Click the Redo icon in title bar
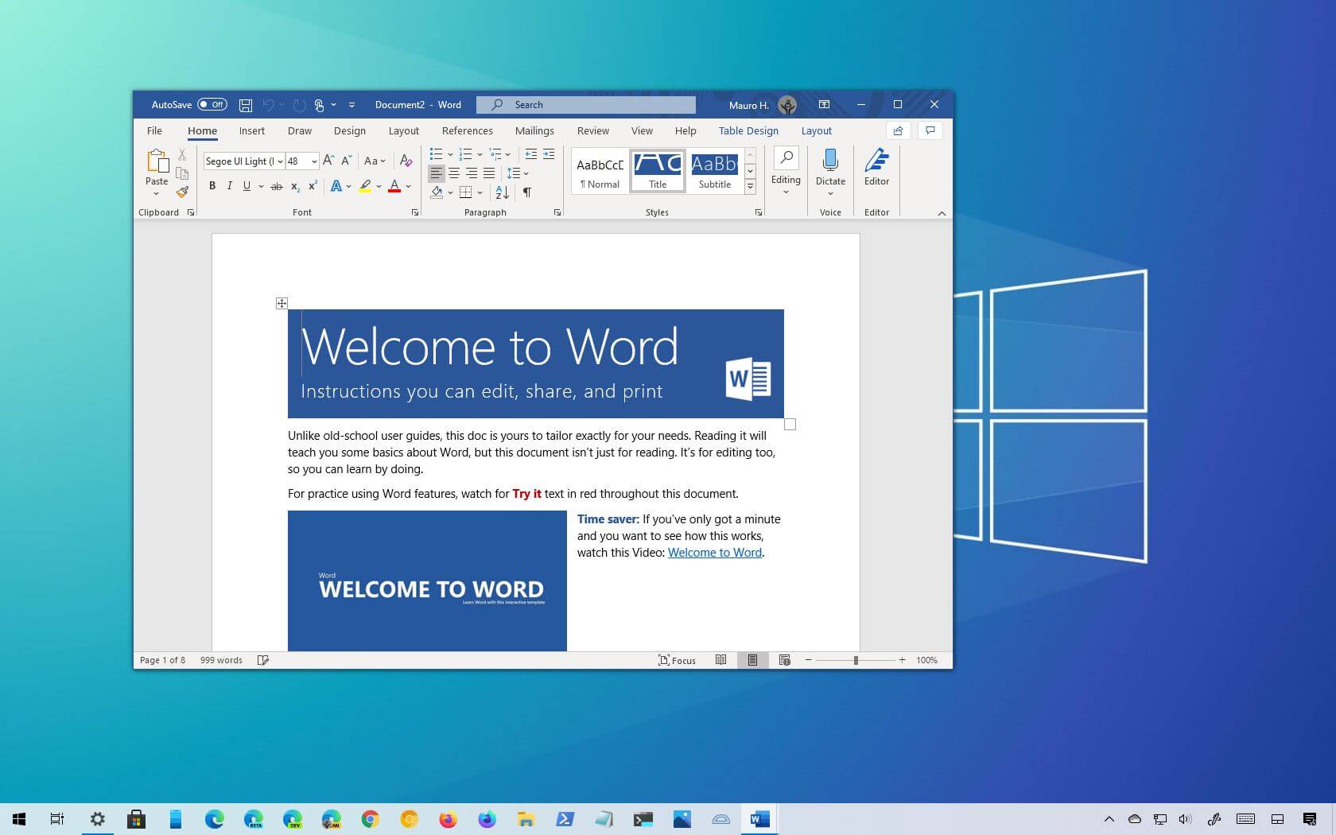The height and width of the screenshot is (835, 1336). pos(299,105)
